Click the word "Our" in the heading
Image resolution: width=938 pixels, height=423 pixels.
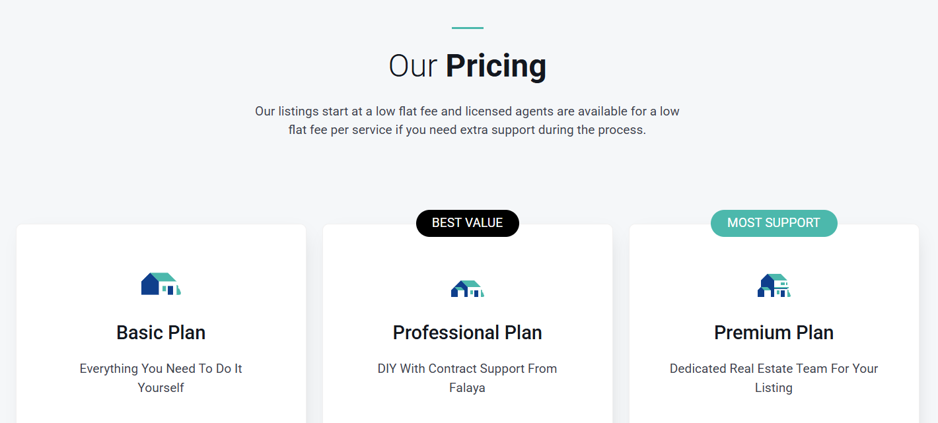(413, 66)
